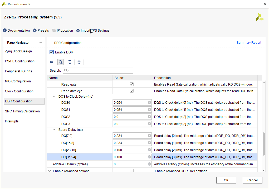
Task: Uncheck the Enable DDR checkbox
Action: click(x=52, y=52)
